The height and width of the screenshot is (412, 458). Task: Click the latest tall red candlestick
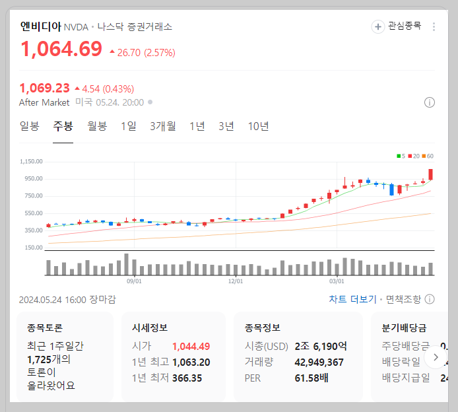(x=430, y=174)
